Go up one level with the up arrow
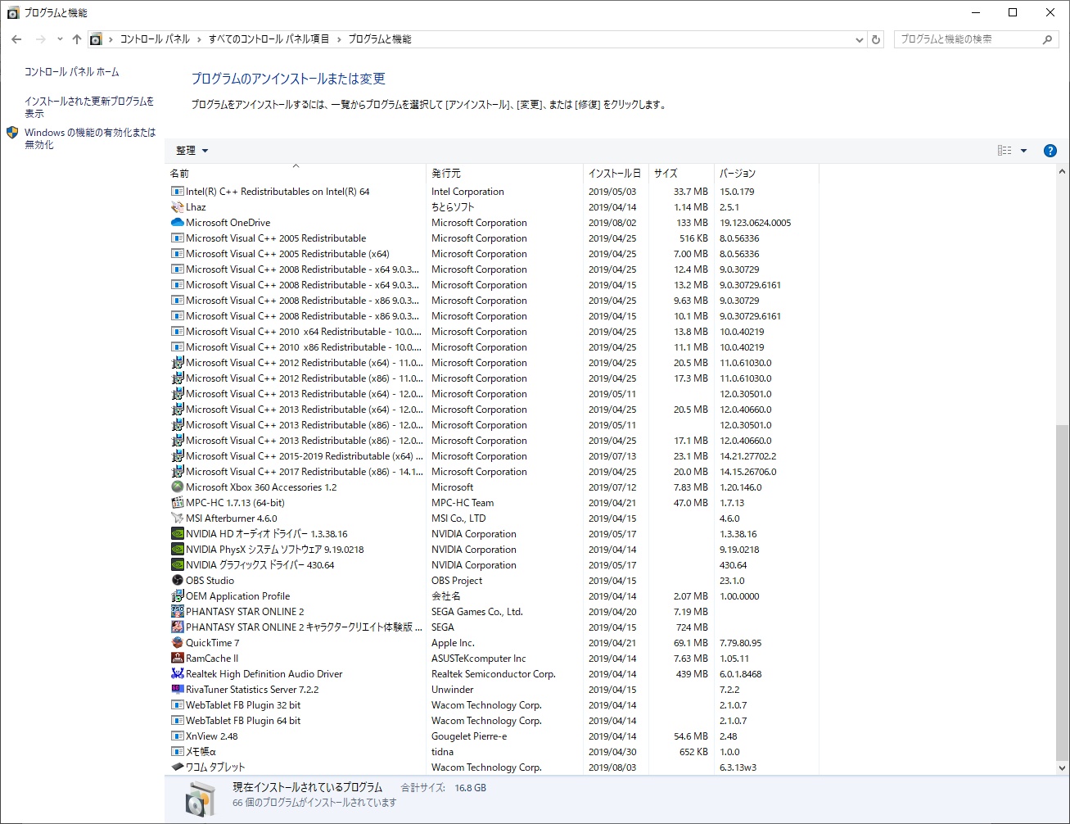The width and height of the screenshot is (1070, 824). coord(77,39)
